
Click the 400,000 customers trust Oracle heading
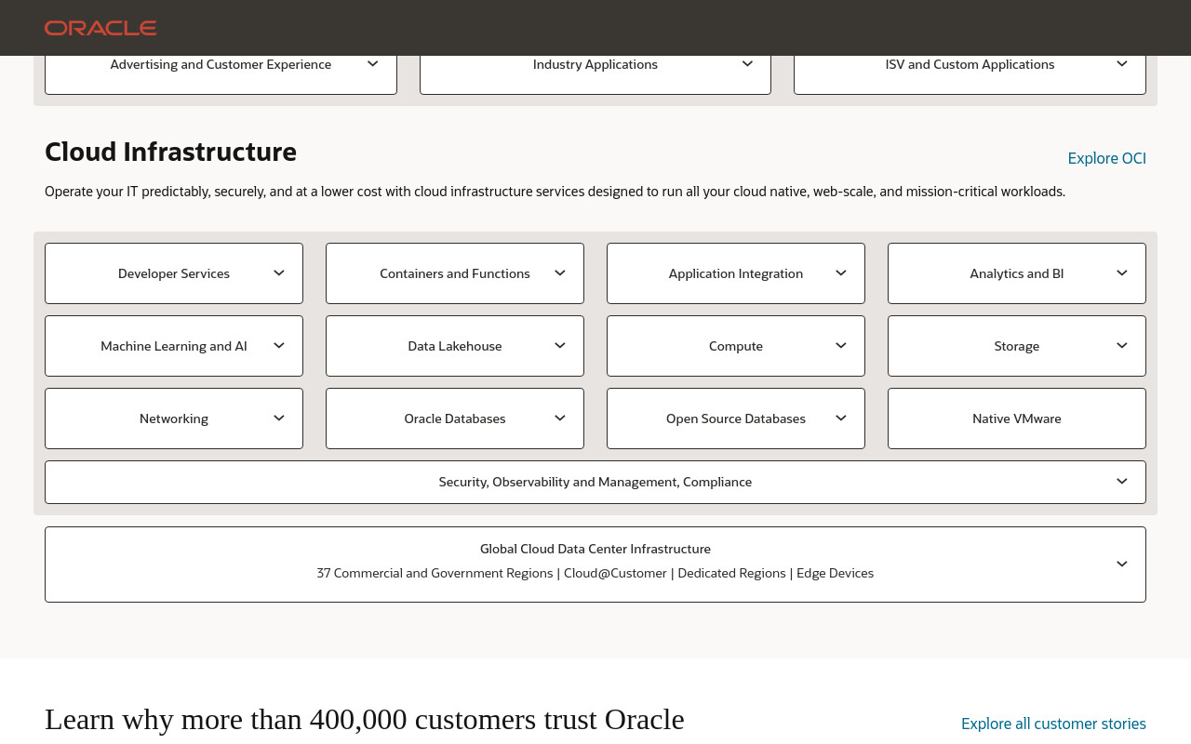(x=365, y=719)
